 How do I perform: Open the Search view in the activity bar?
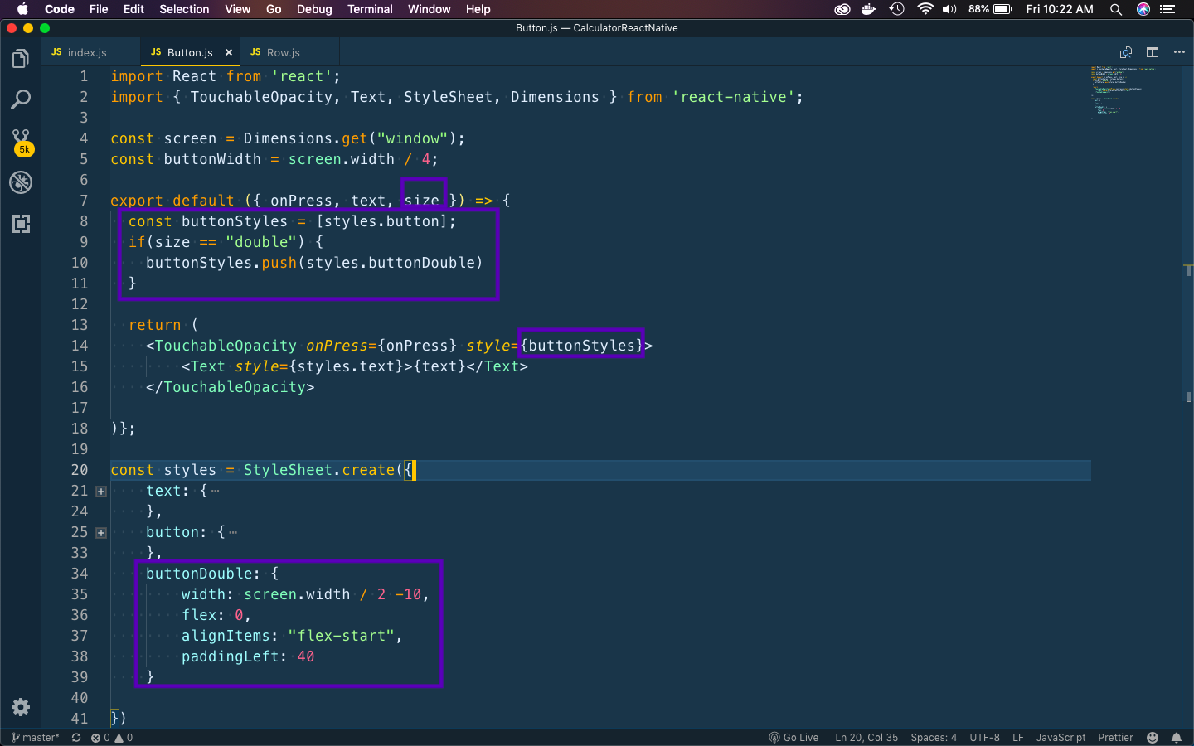tap(21, 100)
